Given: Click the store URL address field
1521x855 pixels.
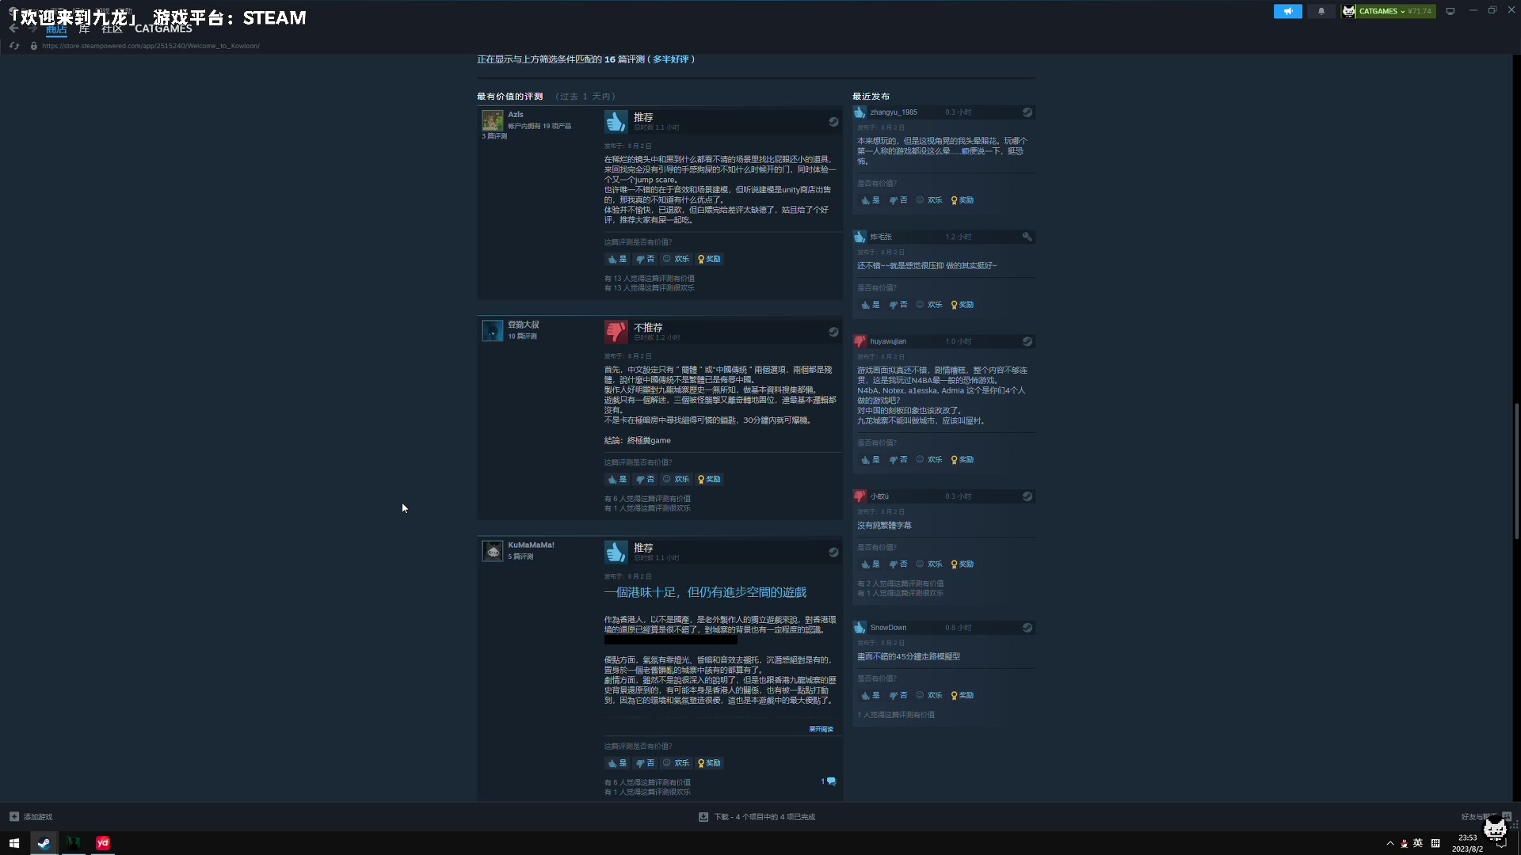Looking at the screenshot, I should tap(151, 46).
